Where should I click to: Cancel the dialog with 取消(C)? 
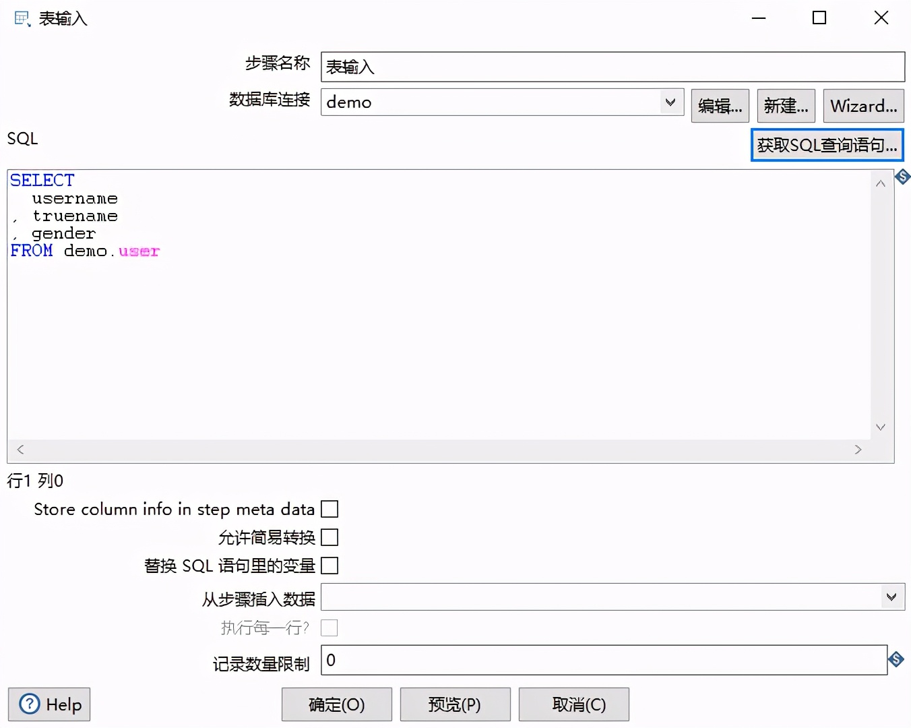click(573, 704)
